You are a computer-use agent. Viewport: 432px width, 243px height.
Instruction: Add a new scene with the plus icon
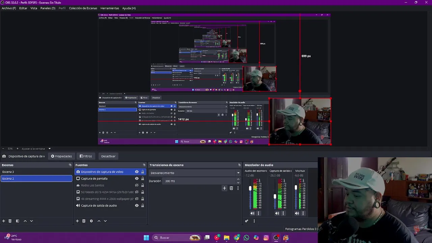point(4,221)
